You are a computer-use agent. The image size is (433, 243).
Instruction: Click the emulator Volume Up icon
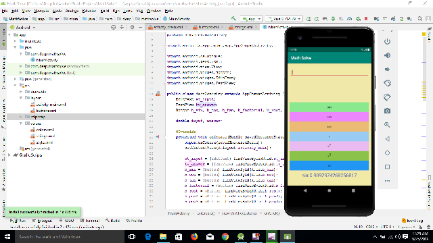tap(387, 55)
